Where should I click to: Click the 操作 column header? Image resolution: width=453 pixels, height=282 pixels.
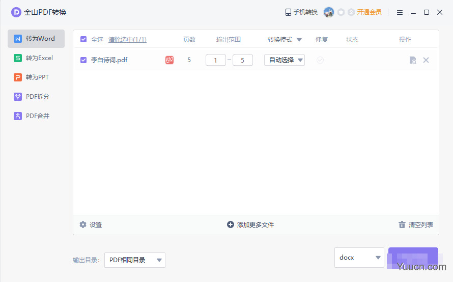[x=405, y=40]
